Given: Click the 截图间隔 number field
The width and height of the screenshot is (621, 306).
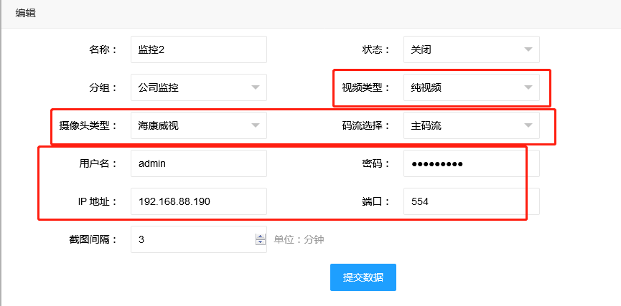Looking at the screenshot, I should pos(191,239).
